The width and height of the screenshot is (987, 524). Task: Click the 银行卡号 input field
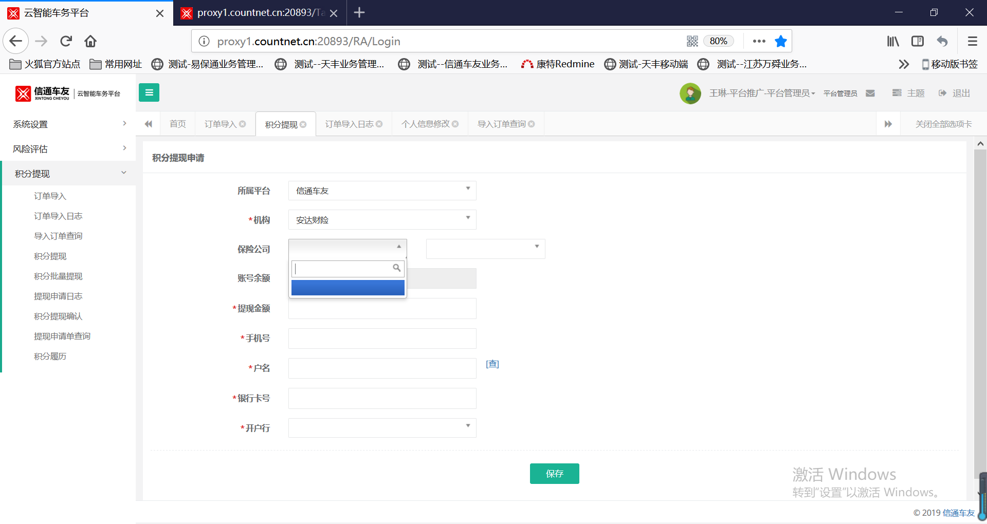point(382,398)
